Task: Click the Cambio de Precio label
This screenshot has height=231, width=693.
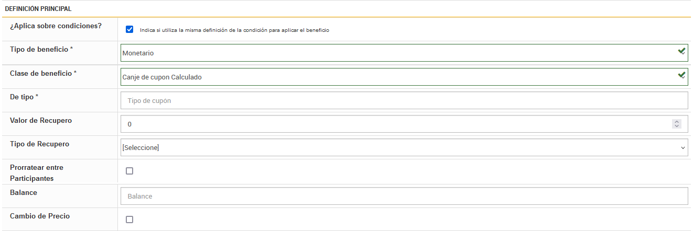Action: pos(40,216)
